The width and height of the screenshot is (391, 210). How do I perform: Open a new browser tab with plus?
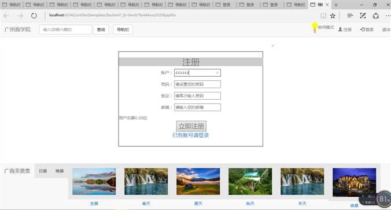click(x=336, y=5)
